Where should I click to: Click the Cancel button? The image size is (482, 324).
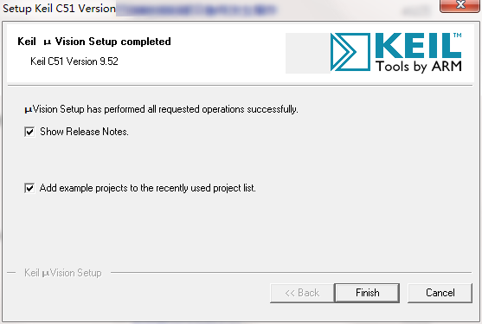[x=440, y=293]
